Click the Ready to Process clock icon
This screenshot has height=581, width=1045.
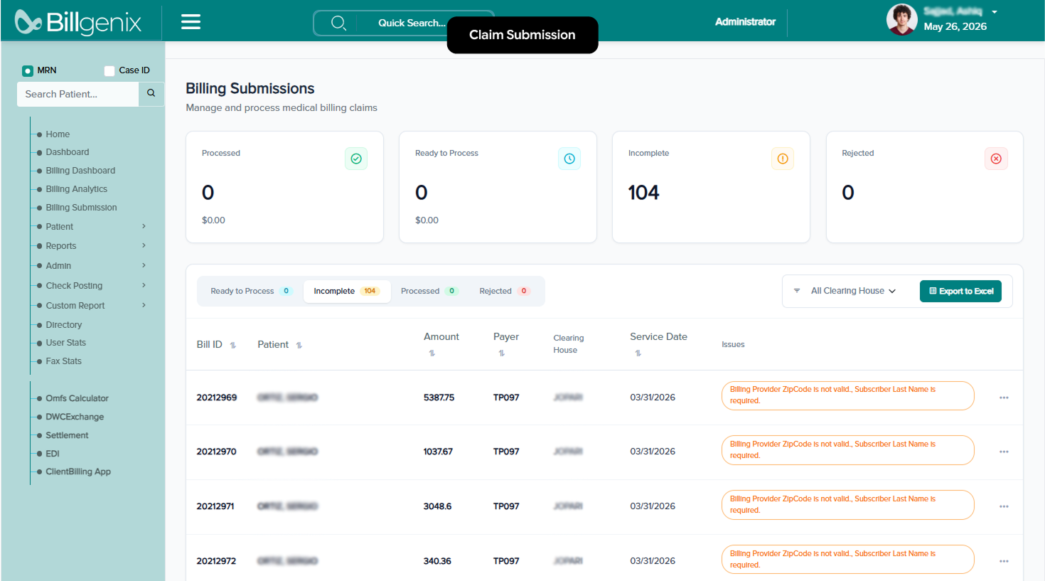569,159
